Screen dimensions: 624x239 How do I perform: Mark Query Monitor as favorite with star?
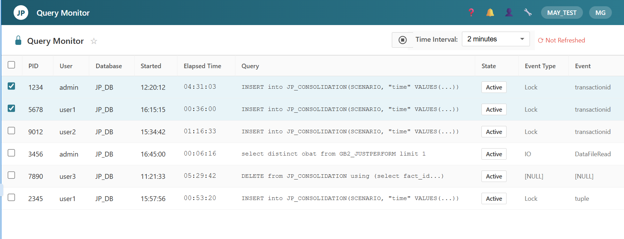[94, 41]
